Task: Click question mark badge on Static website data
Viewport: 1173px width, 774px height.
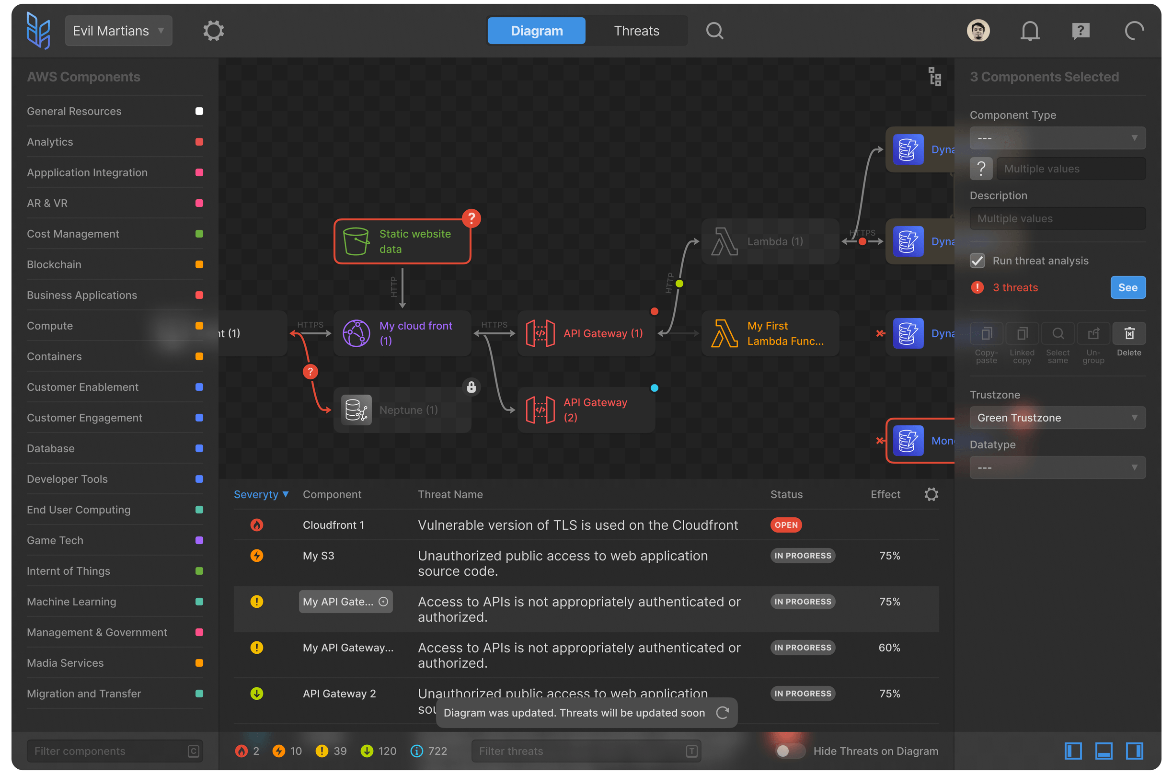Action: tap(471, 218)
